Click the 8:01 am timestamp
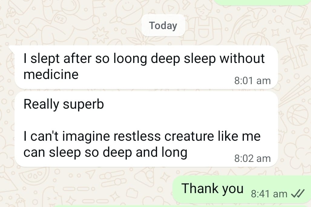Screen dimensions: 311x207 (x=252, y=81)
